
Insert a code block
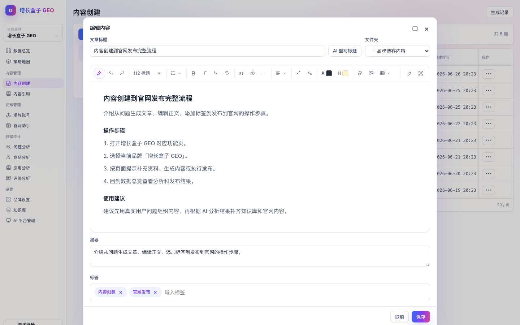(x=252, y=73)
